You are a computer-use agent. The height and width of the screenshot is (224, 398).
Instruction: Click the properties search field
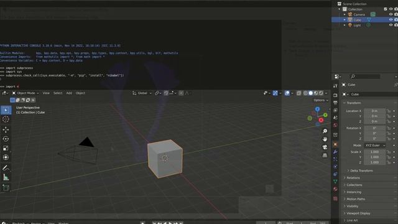365,77
